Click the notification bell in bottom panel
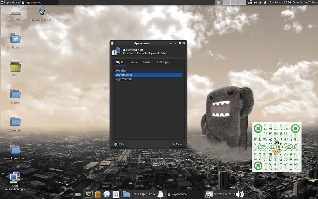318x199 pixels. click(x=161, y=194)
